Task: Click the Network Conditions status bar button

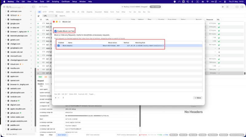Action: [236, 135]
